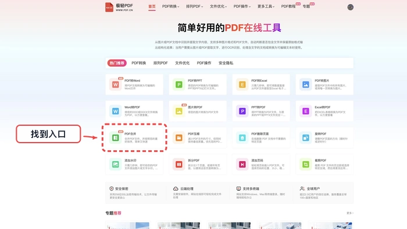
Task: Click the 云端处理 cloud icon
Action: 176,188
